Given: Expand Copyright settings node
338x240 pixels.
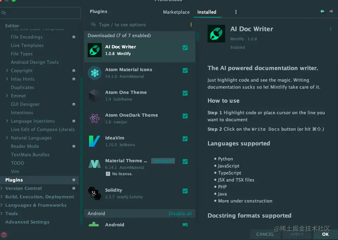Looking at the screenshot, I should [x=7, y=70].
